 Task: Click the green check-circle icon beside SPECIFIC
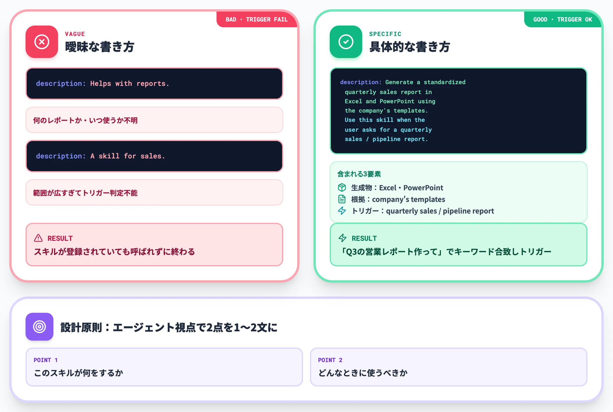[346, 42]
